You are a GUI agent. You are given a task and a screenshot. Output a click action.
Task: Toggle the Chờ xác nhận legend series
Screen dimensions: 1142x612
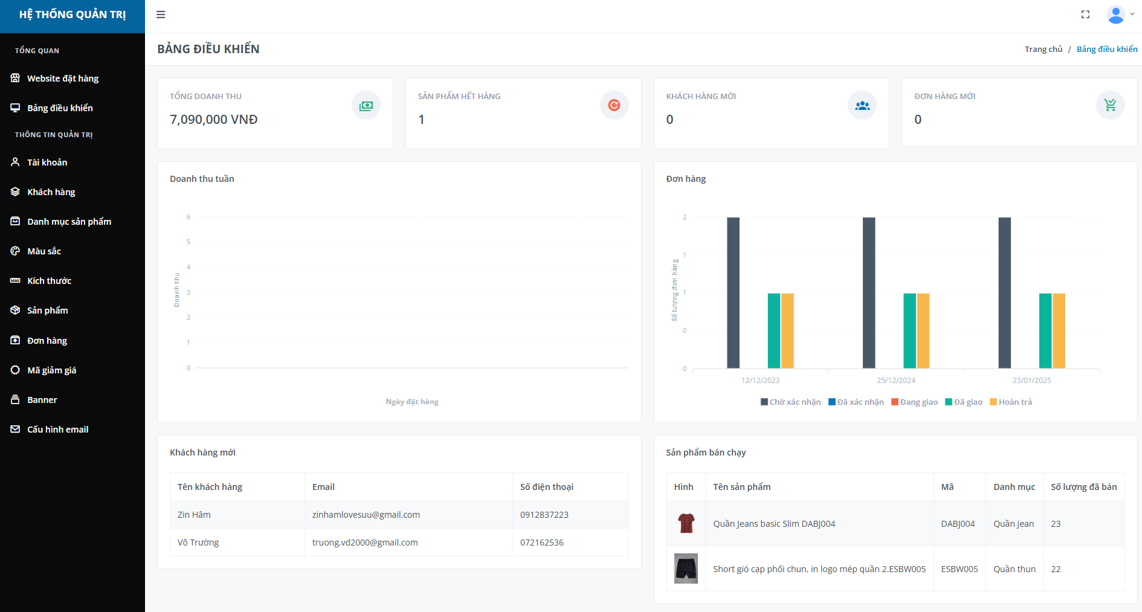click(x=790, y=402)
